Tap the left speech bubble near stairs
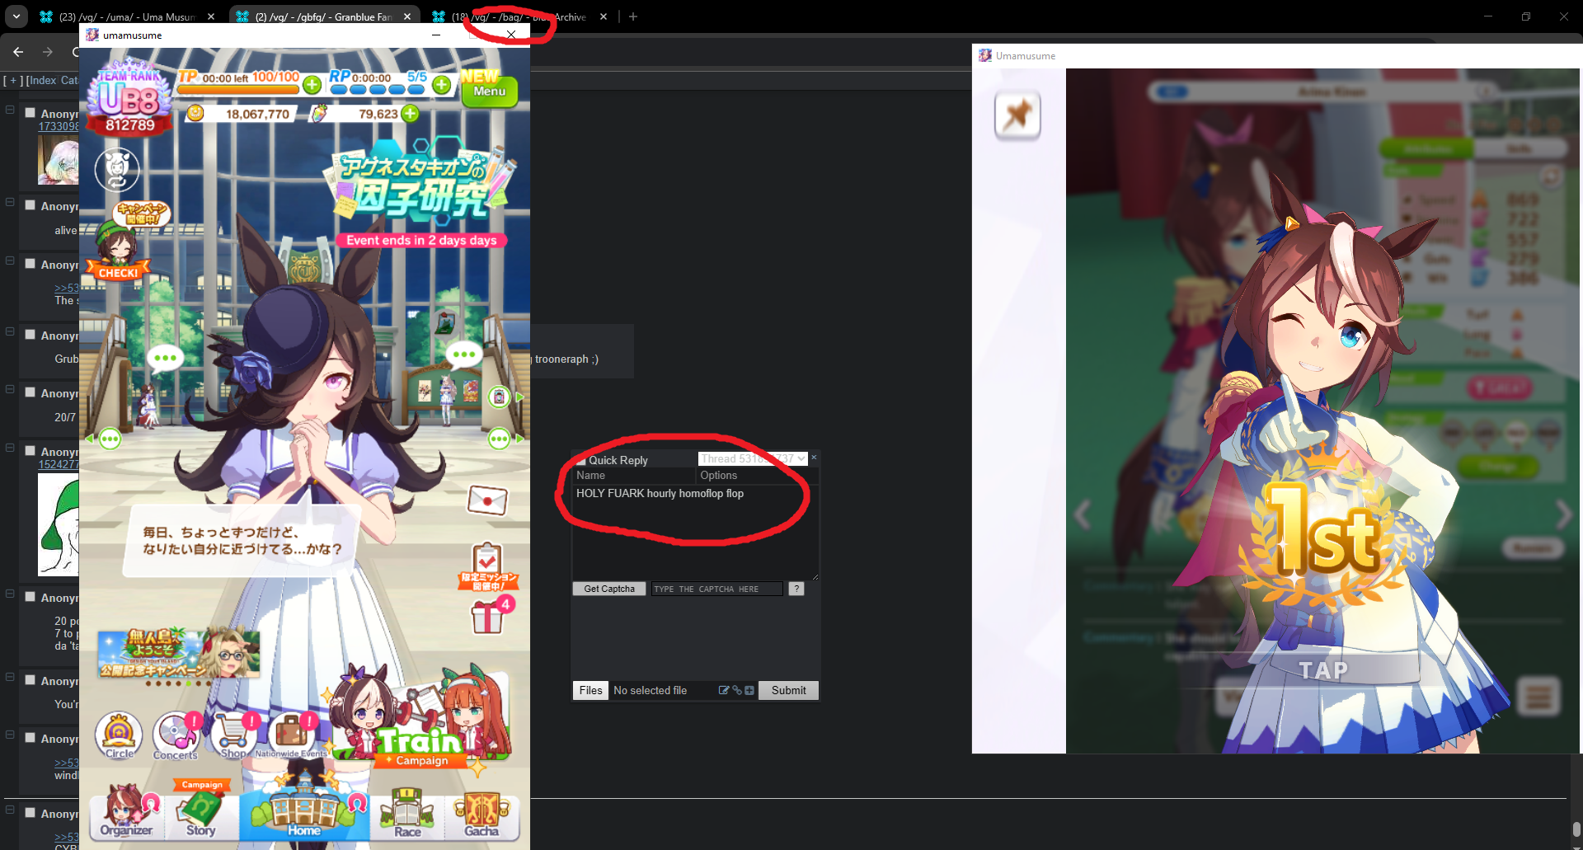The height and width of the screenshot is (850, 1583). tap(165, 358)
